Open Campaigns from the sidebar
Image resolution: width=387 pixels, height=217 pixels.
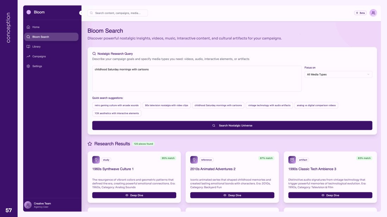pos(39,57)
